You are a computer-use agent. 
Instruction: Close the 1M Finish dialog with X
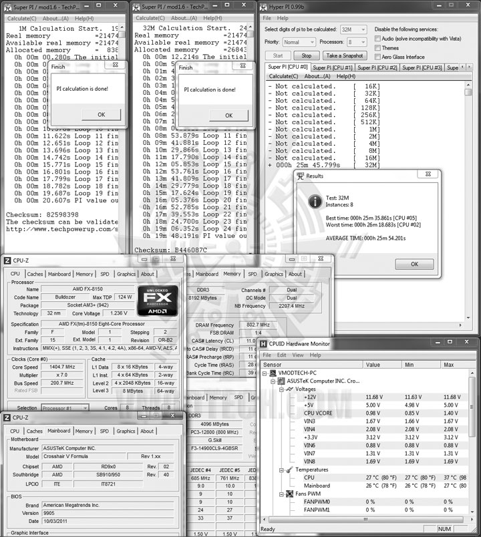click(x=115, y=65)
